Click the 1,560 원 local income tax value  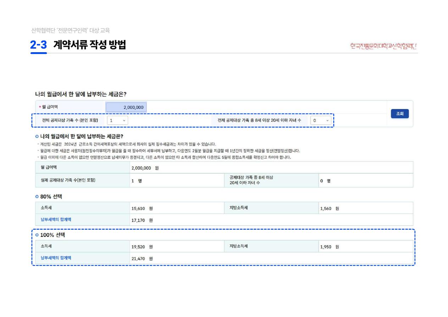[x=330, y=208]
